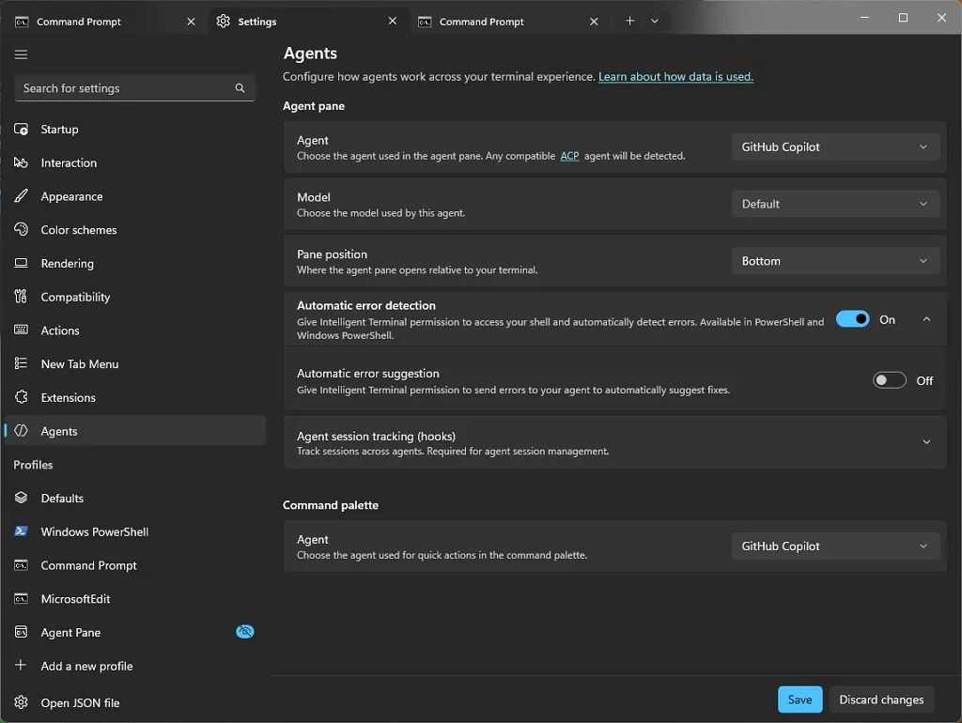This screenshot has height=723, width=962.
Task: Save the settings changes
Action: coord(799,700)
